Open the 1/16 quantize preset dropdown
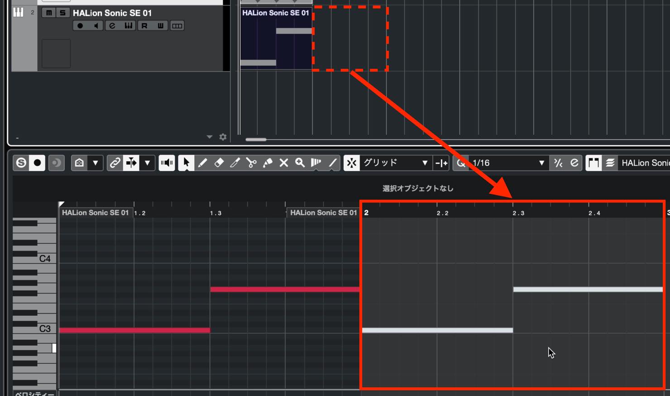670x396 pixels. [x=508, y=163]
